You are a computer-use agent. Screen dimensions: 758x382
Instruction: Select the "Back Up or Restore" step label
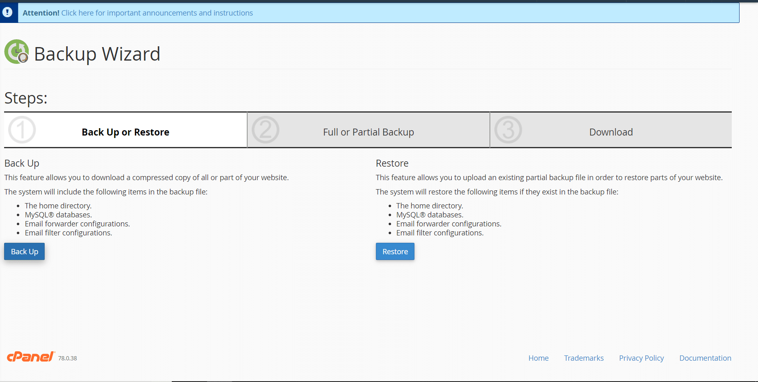coord(125,132)
